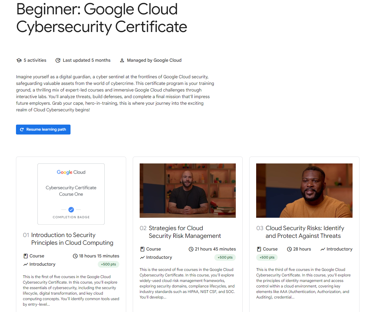Open Strategies for Cloud Security Risk Management course
Screen dimensions: 368x312
tap(185, 232)
